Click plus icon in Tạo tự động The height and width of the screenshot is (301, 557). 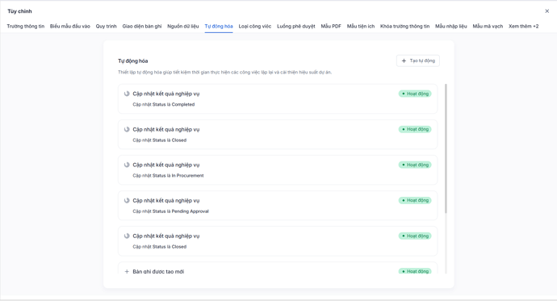[x=404, y=61]
